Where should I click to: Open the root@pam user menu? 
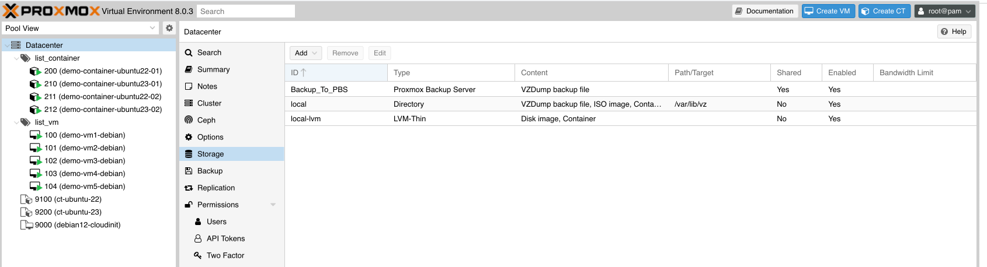(944, 11)
